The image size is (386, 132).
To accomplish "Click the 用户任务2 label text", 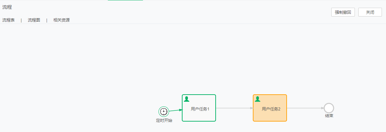I will pos(271,109).
